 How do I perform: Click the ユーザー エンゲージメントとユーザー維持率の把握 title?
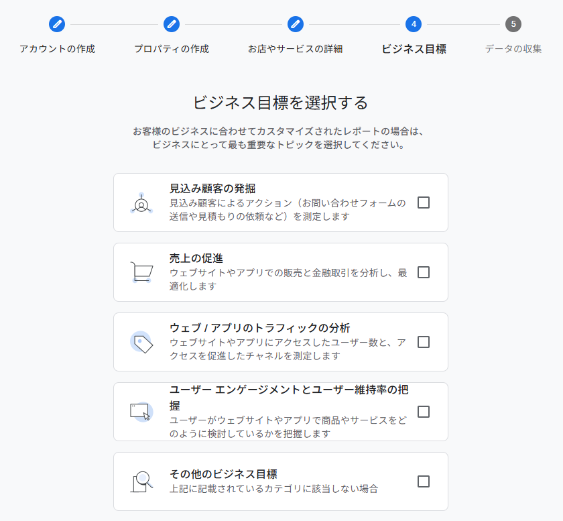289,398
